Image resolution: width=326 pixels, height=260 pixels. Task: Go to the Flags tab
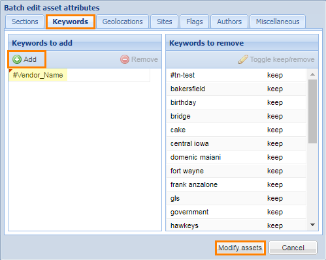195,22
